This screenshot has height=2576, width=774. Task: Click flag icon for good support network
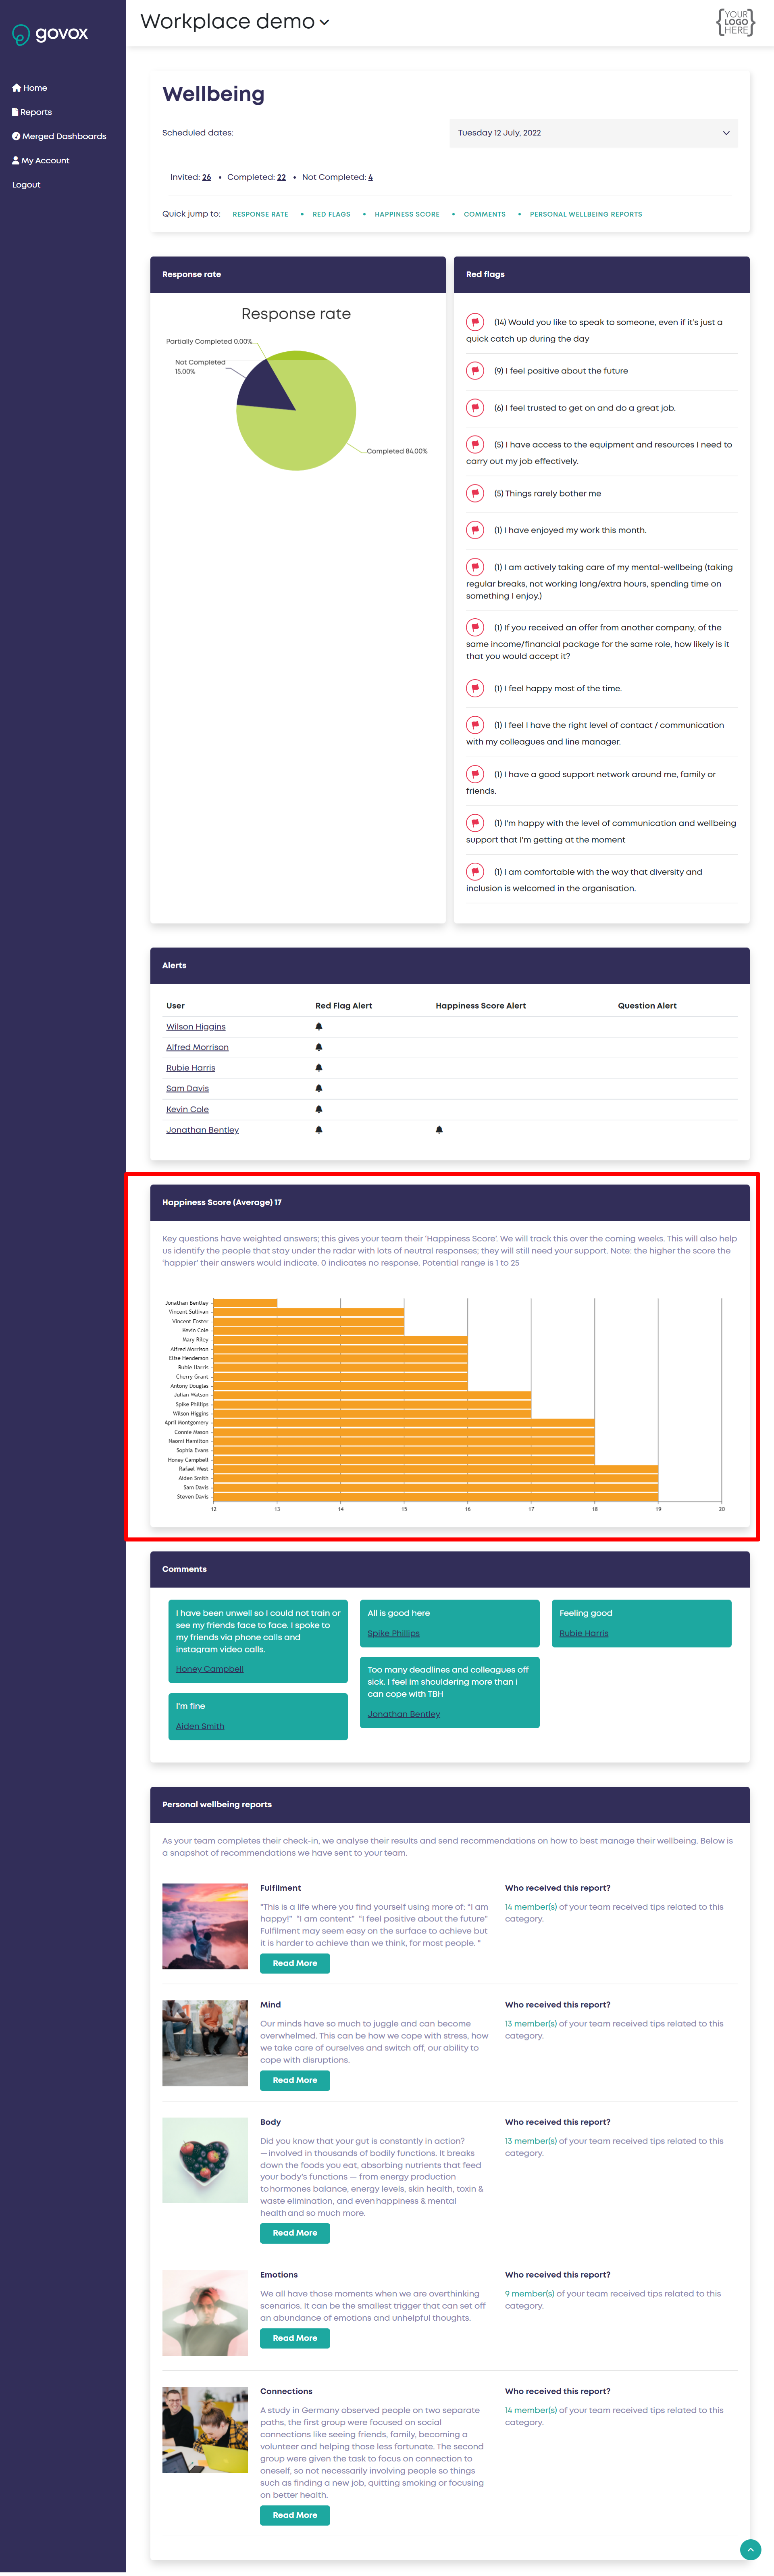click(475, 774)
